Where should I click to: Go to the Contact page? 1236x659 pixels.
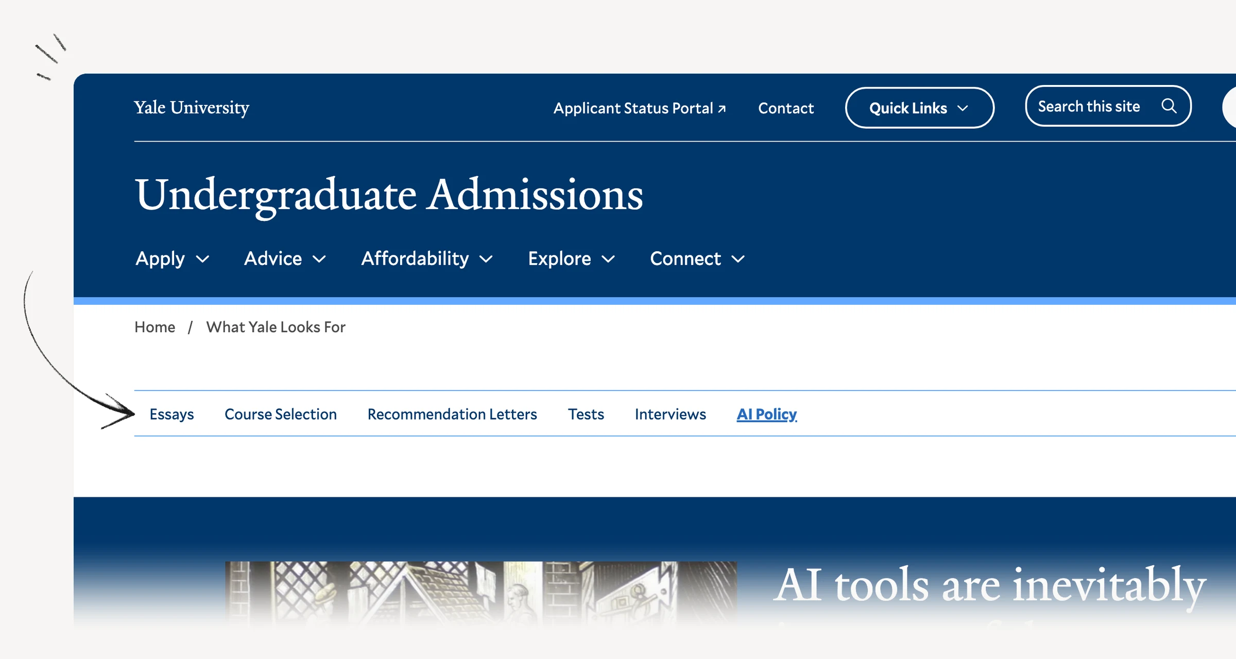pos(786,108)
